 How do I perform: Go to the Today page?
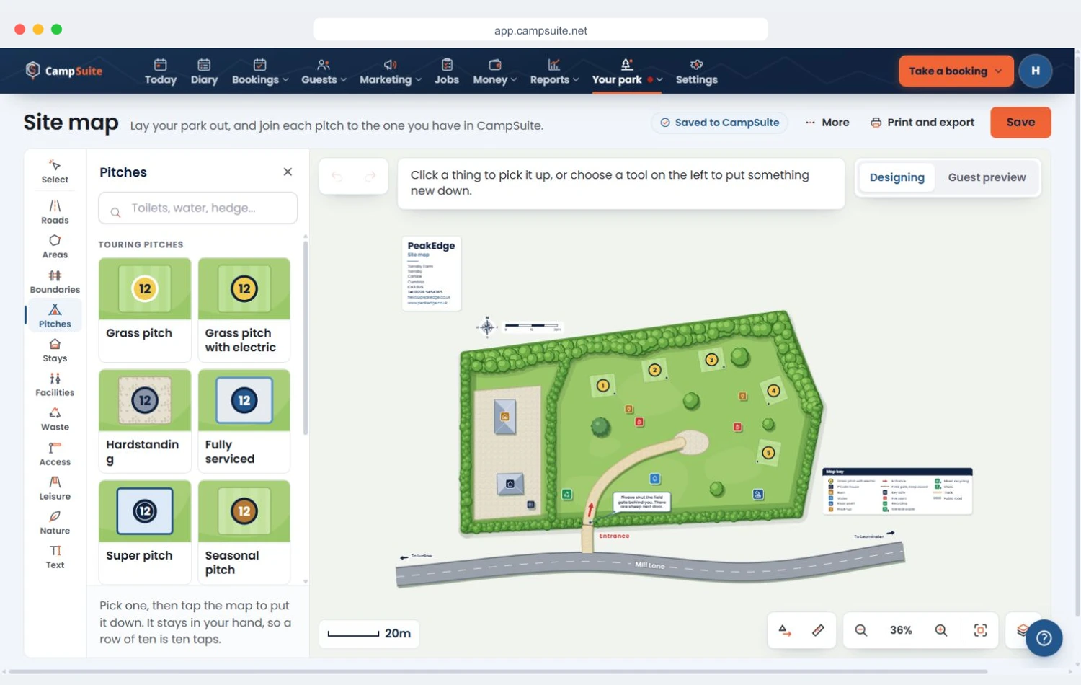(161, 71)
